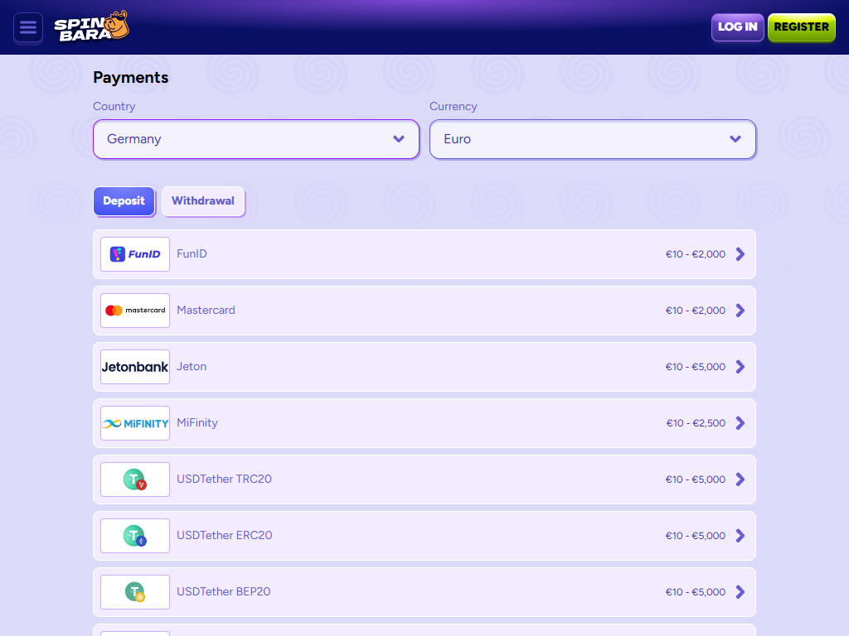This screenshot has height=636, width=849.
Task: Switch to the Withdrawal tab
Action: [203, 201]
